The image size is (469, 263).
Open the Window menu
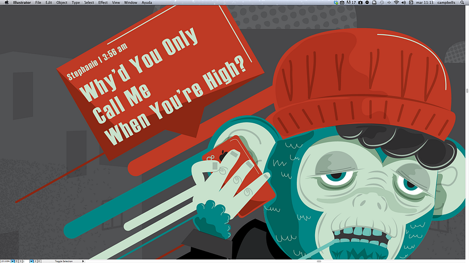(130, 2)
